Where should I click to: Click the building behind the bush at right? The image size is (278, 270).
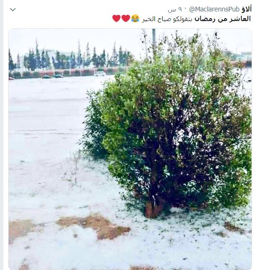[x=246, y=54]
